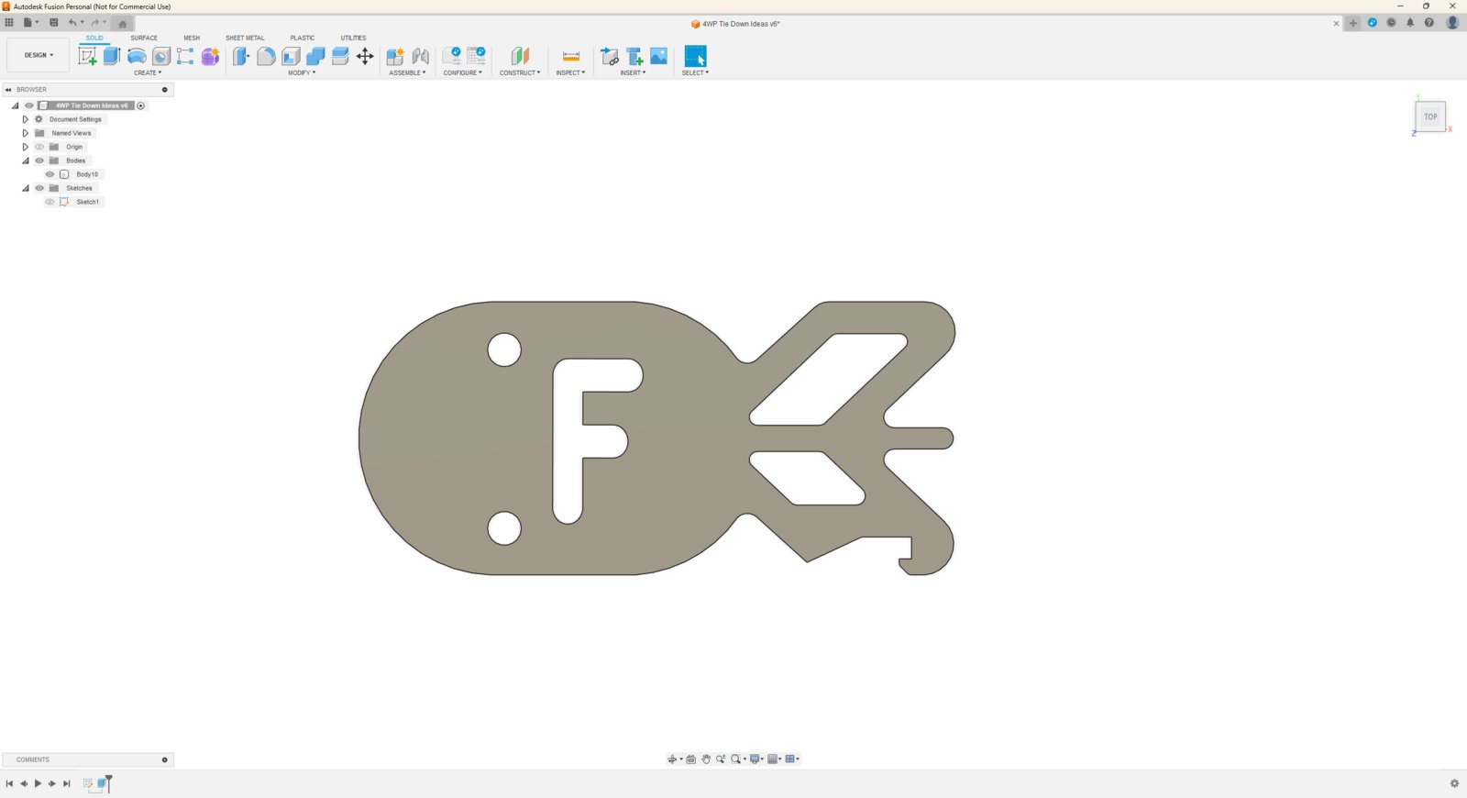Choose the Fillet tool
1467x798 pixels.
coord(266,56)
